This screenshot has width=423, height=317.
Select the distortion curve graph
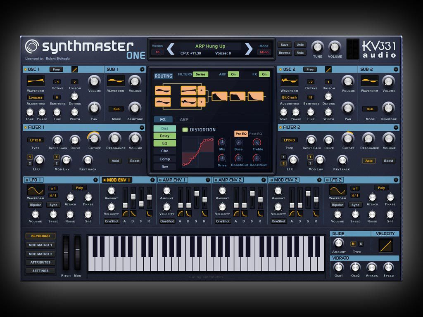coord(198,152)
